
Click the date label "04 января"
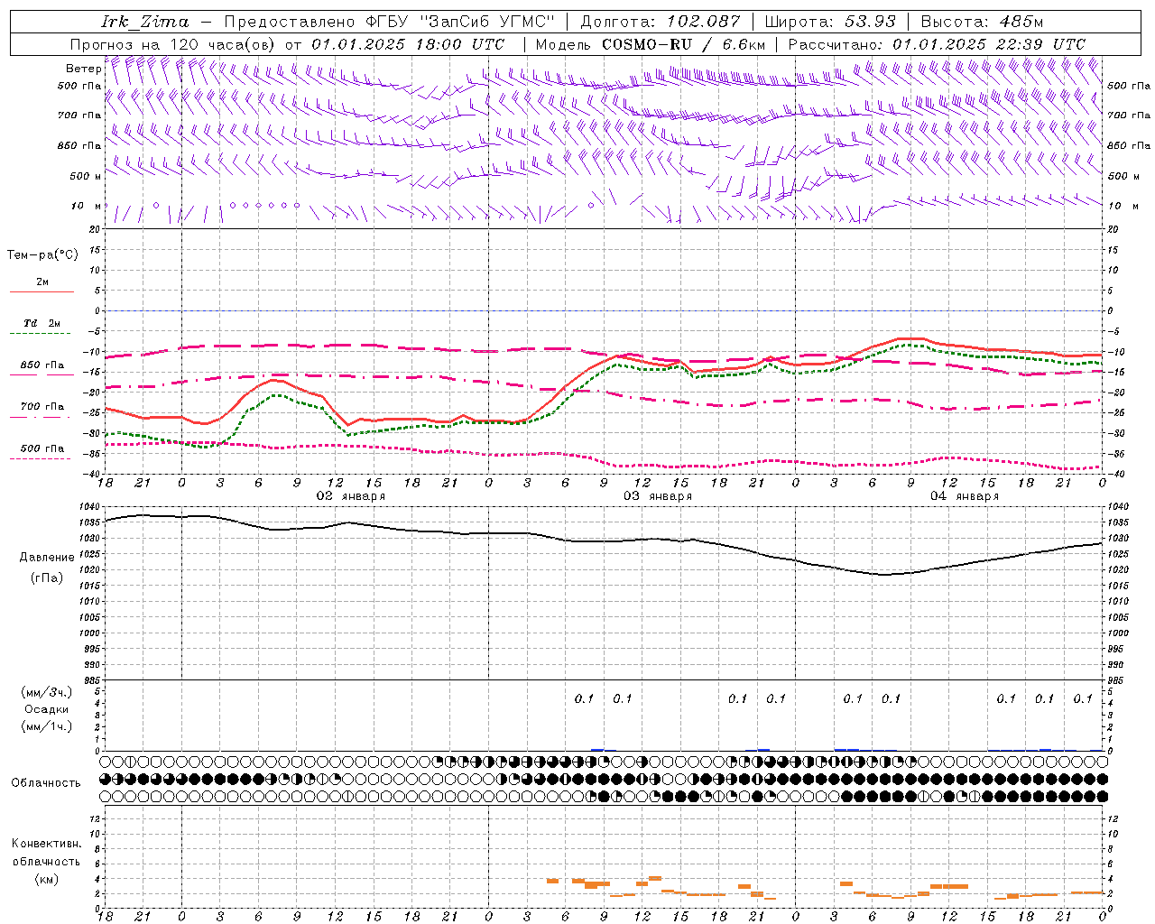(x=965, y=496)
